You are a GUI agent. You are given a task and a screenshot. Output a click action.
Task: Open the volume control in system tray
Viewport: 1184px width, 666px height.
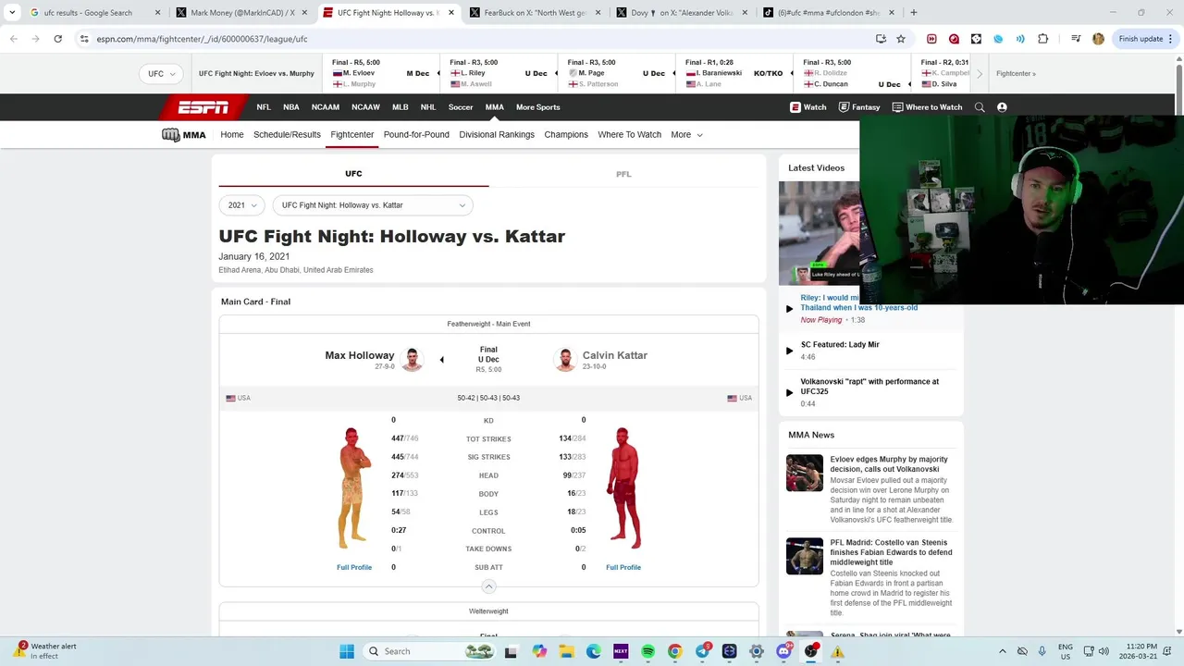coord(1104,651)
